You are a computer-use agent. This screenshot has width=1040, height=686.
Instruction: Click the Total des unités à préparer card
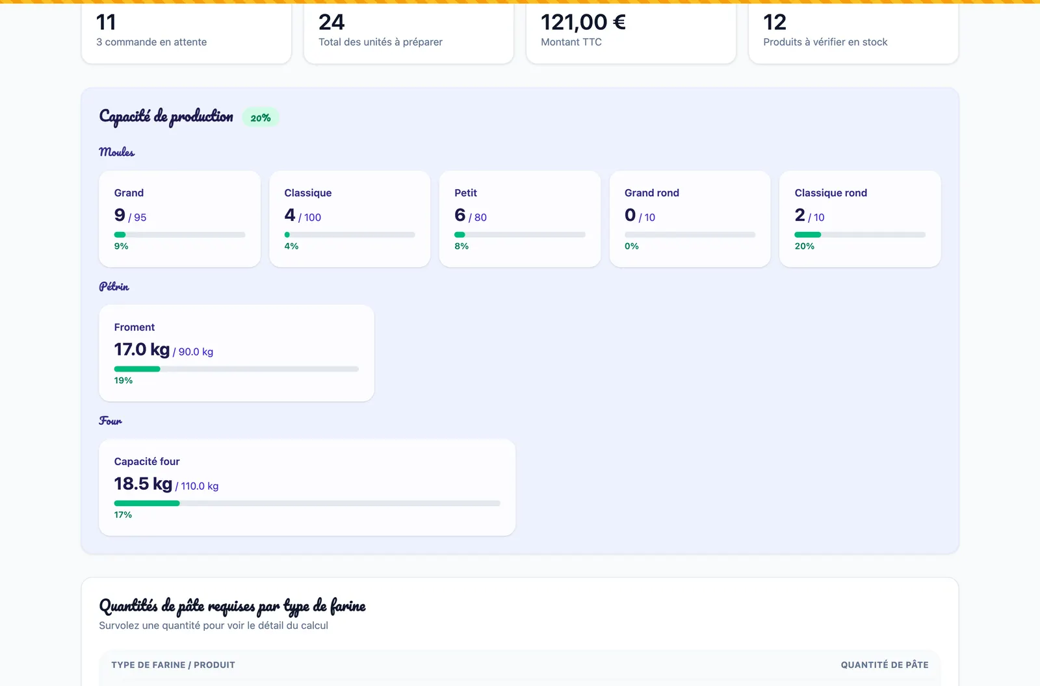pos(408,32)
